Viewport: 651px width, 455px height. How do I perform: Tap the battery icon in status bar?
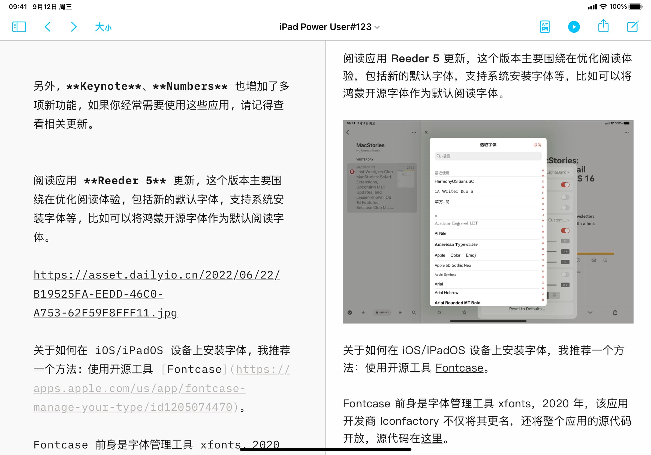(636, 7)
